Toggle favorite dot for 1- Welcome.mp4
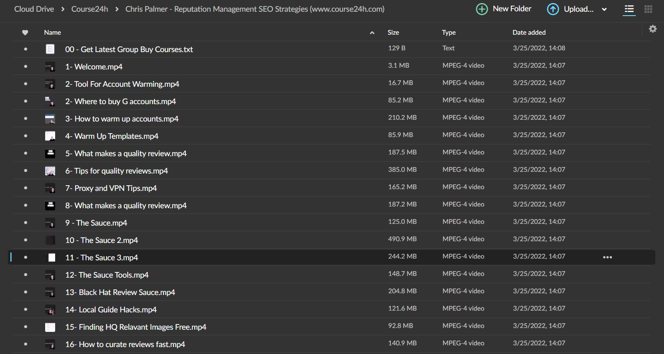Screen dimensions: 664x354 point(26,66)
